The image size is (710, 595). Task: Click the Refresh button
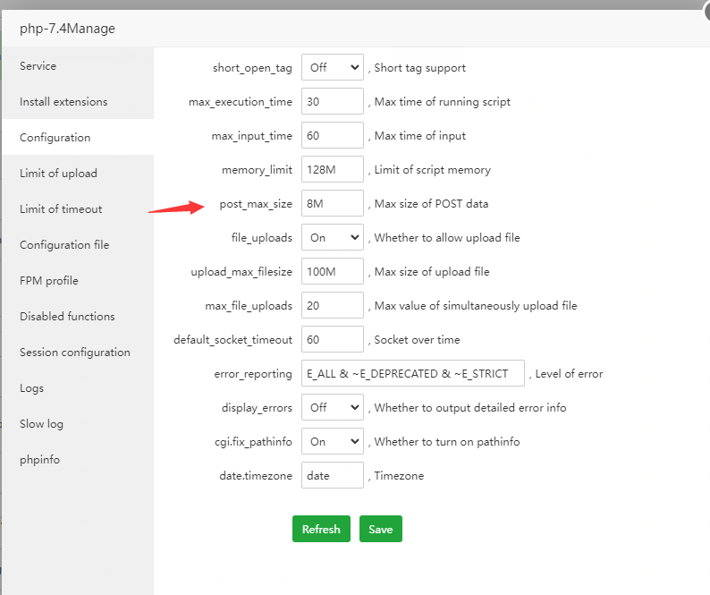[321, 529]
